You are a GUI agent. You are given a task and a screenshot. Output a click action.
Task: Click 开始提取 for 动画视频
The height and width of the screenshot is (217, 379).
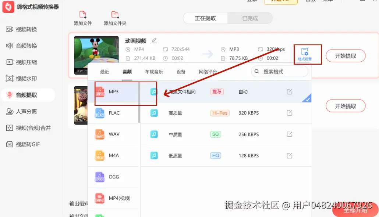tap(346, 56)
